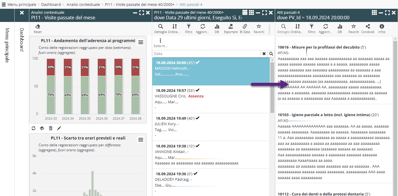
Task: Refresh chart with icon below the graph
Action: [x=34, y=128]
